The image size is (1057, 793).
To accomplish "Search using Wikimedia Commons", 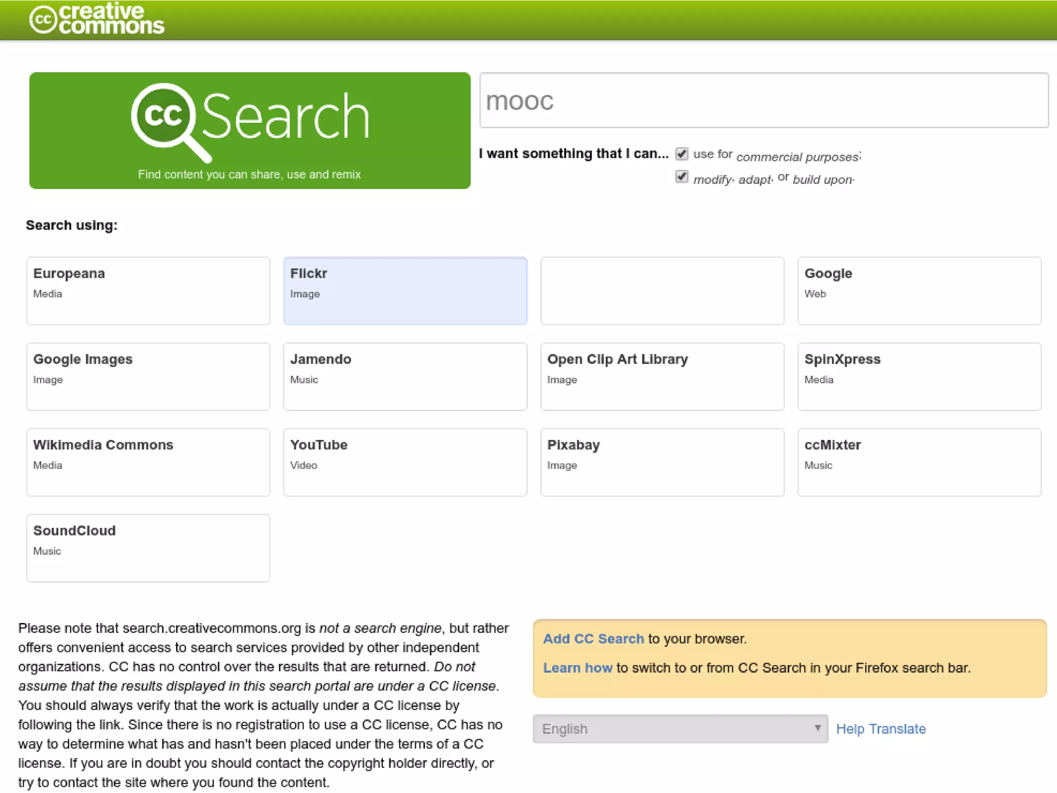I will coord(148,462).
